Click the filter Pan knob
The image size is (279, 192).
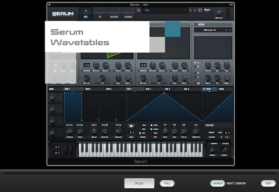[226, 65]
